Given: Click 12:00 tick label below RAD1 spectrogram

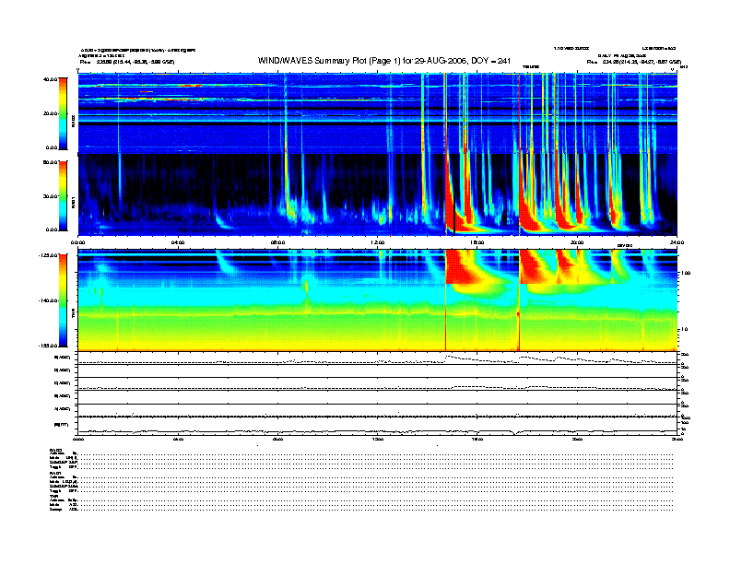Looking at the screenshot, I should [378, 242].
